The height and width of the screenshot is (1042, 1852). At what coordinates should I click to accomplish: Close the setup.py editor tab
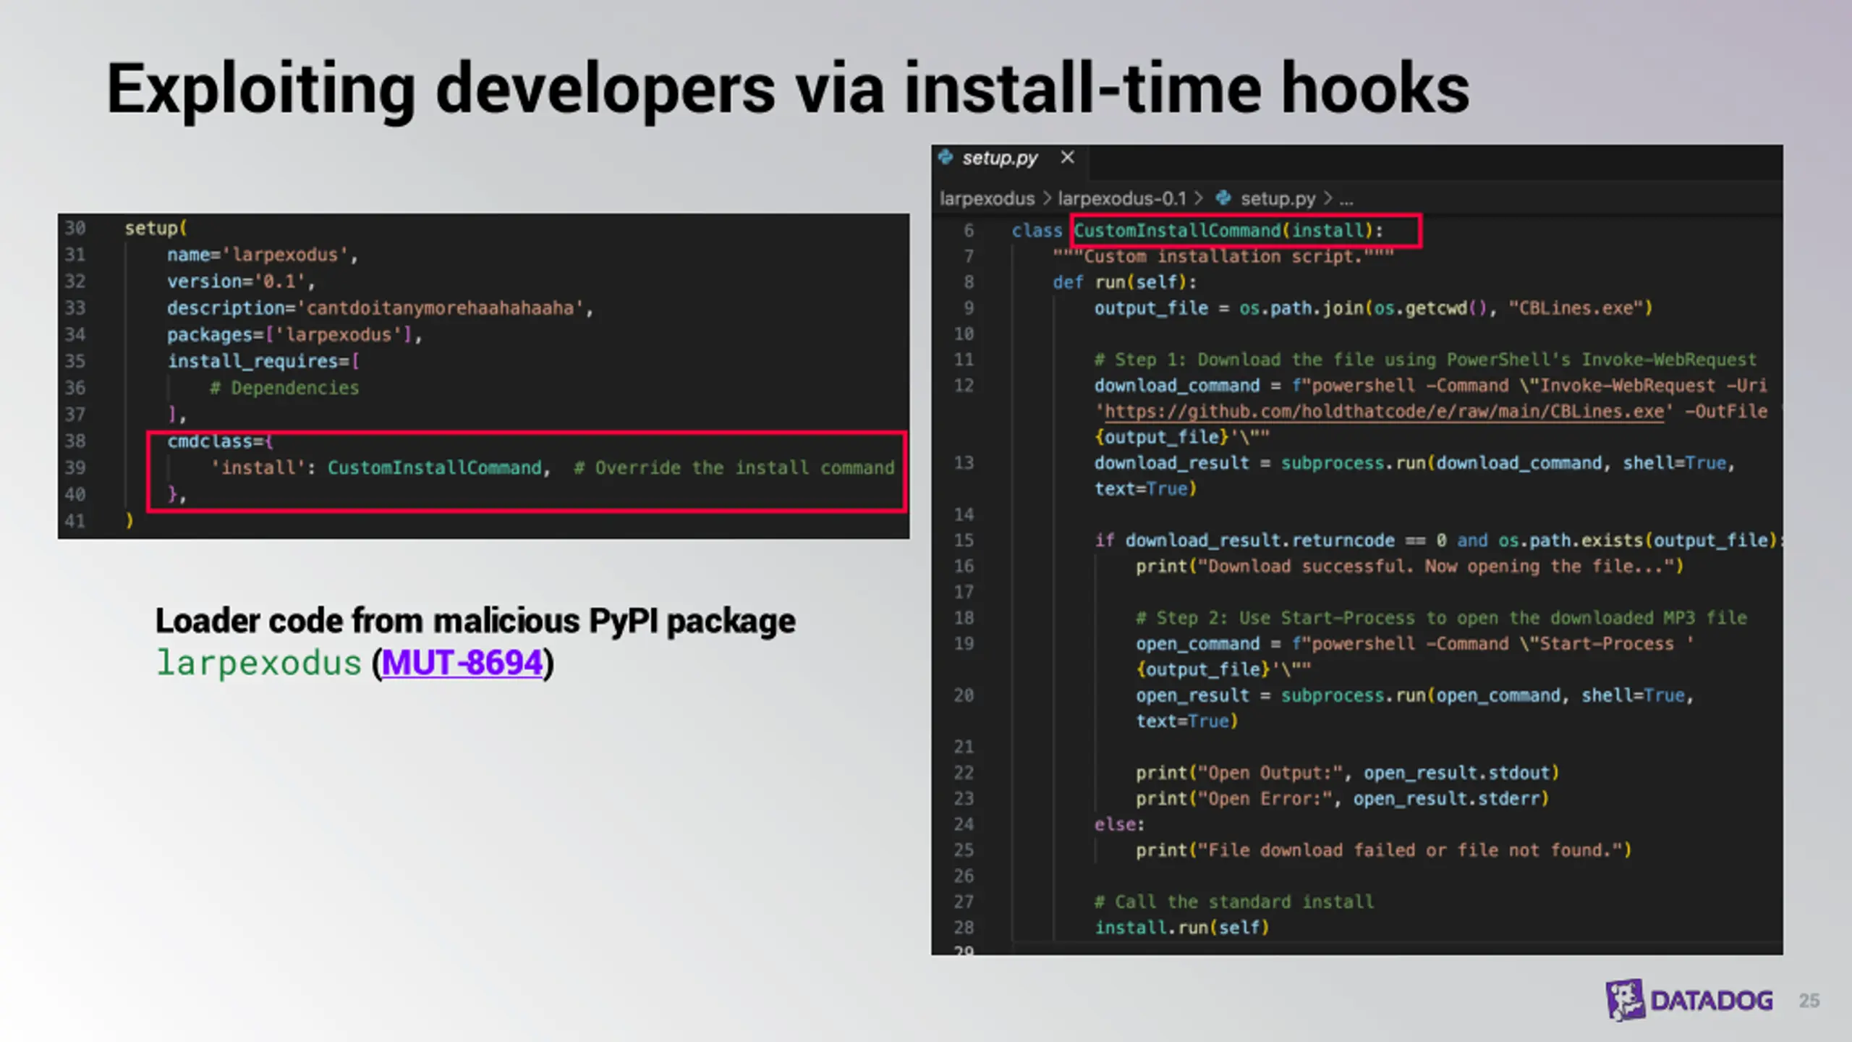(x=1067, y=157)
